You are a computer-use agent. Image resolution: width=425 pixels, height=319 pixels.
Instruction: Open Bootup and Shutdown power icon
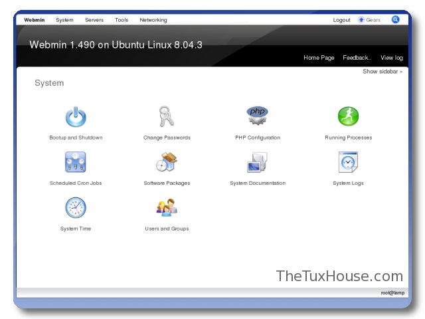click(76, 117)
